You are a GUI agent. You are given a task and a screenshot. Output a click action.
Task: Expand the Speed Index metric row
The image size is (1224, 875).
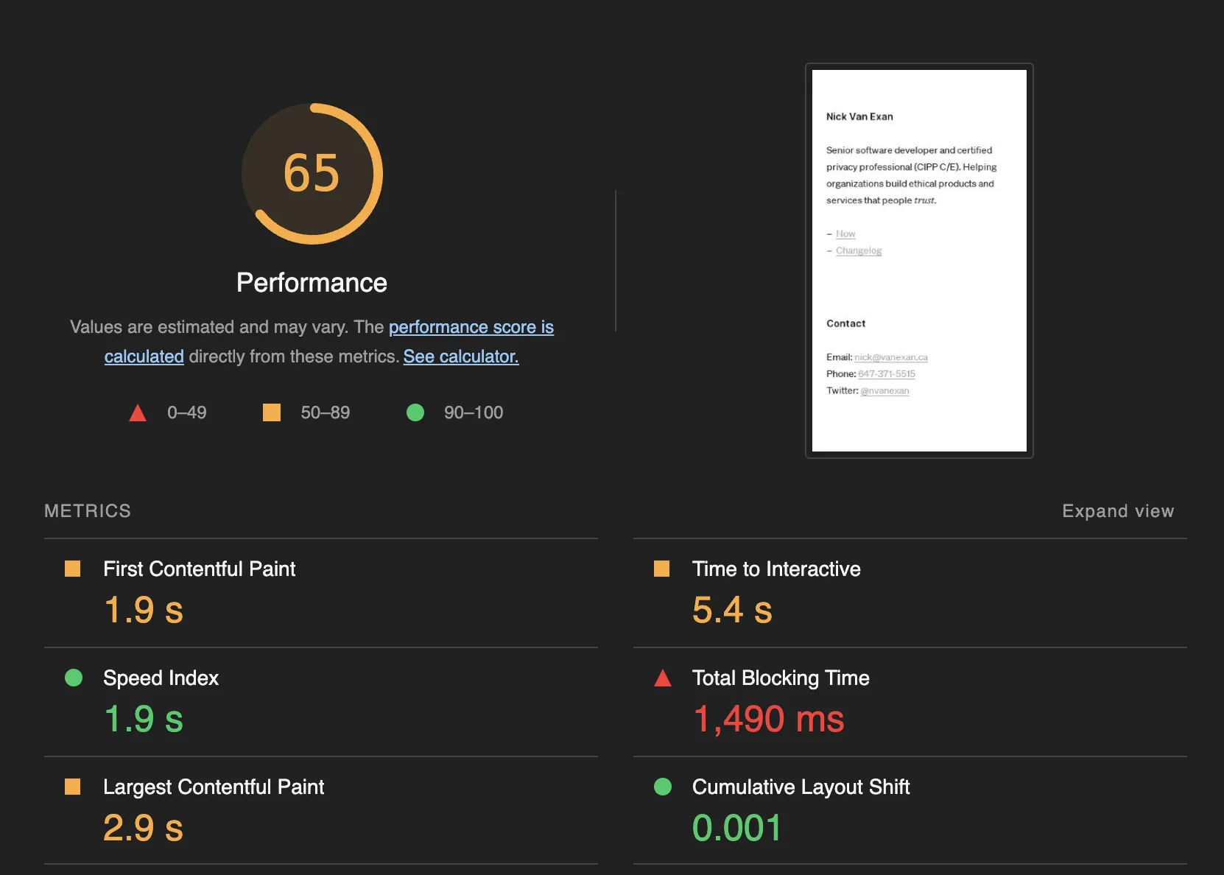[x=321, y=702]
